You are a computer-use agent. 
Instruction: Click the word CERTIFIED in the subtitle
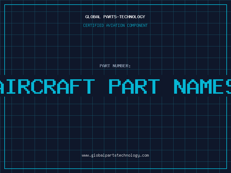[x=94, y=25]
